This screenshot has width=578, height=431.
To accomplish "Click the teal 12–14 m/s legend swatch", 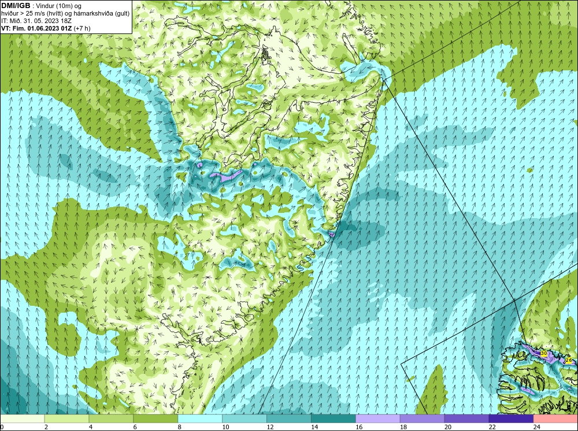I will [x=288, y=418].
